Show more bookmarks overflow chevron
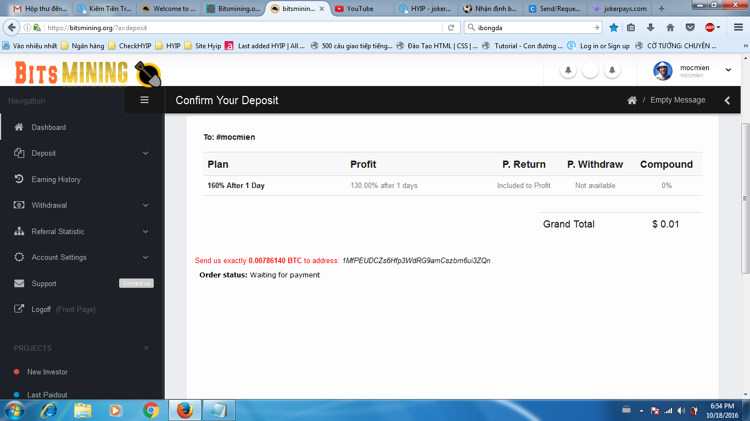Screen dimensions: 750x421 [746, 46]
